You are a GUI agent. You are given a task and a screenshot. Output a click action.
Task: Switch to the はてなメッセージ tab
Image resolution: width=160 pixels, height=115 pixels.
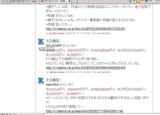(24, 1)
